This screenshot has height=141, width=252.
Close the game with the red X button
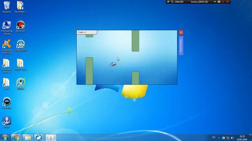181,32
